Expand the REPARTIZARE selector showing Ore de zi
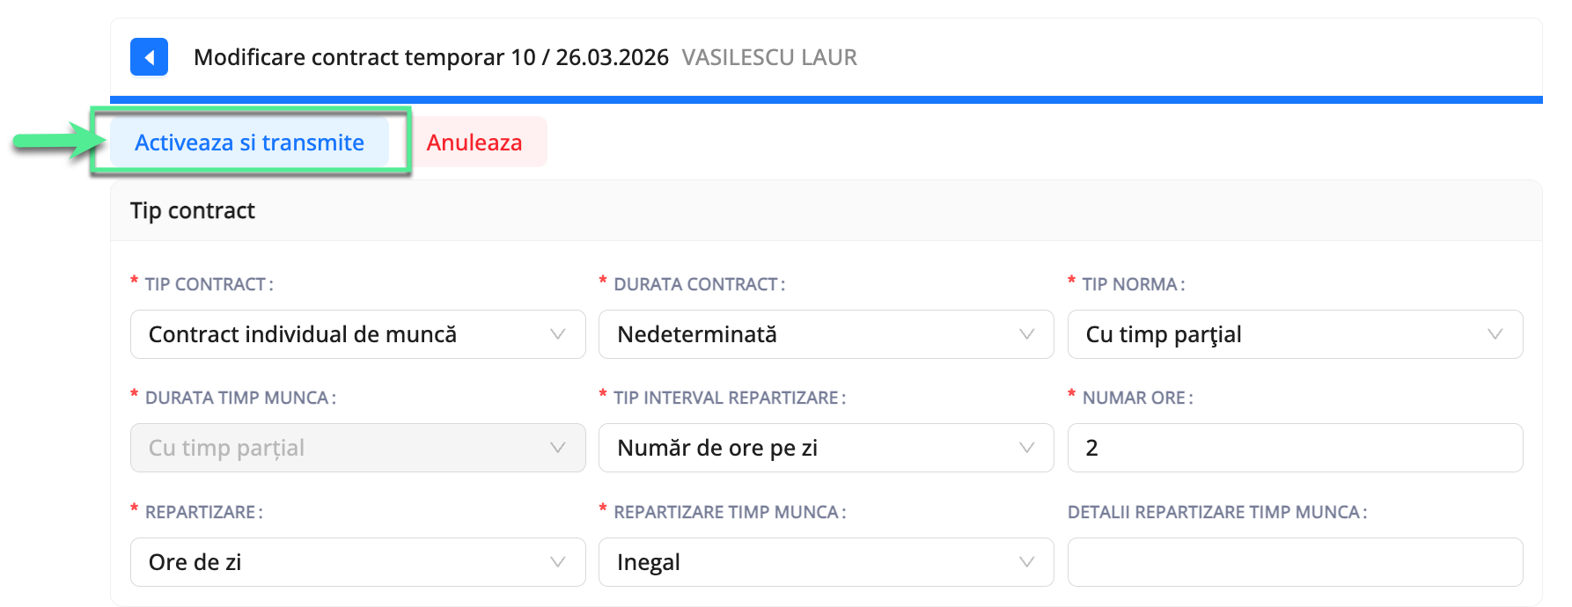 click(x=356, y=561)
